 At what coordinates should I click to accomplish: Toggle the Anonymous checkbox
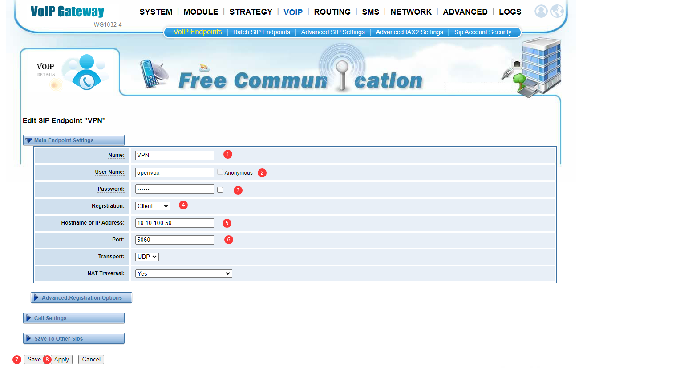tap(220, 172)
